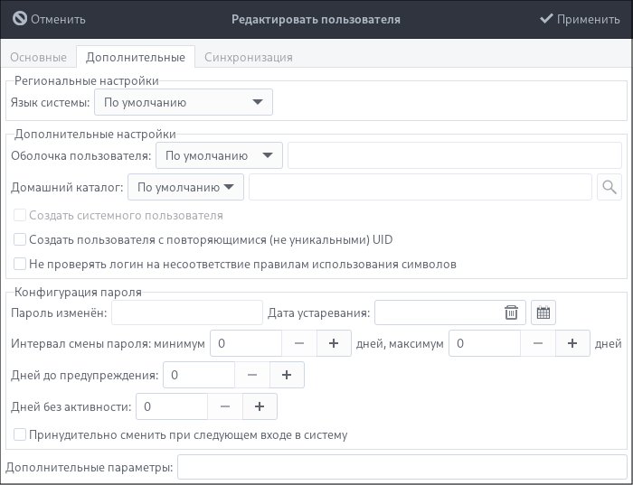Open calendar picker for expiry date
Screen dimensions: 633x485
[543, 312]
